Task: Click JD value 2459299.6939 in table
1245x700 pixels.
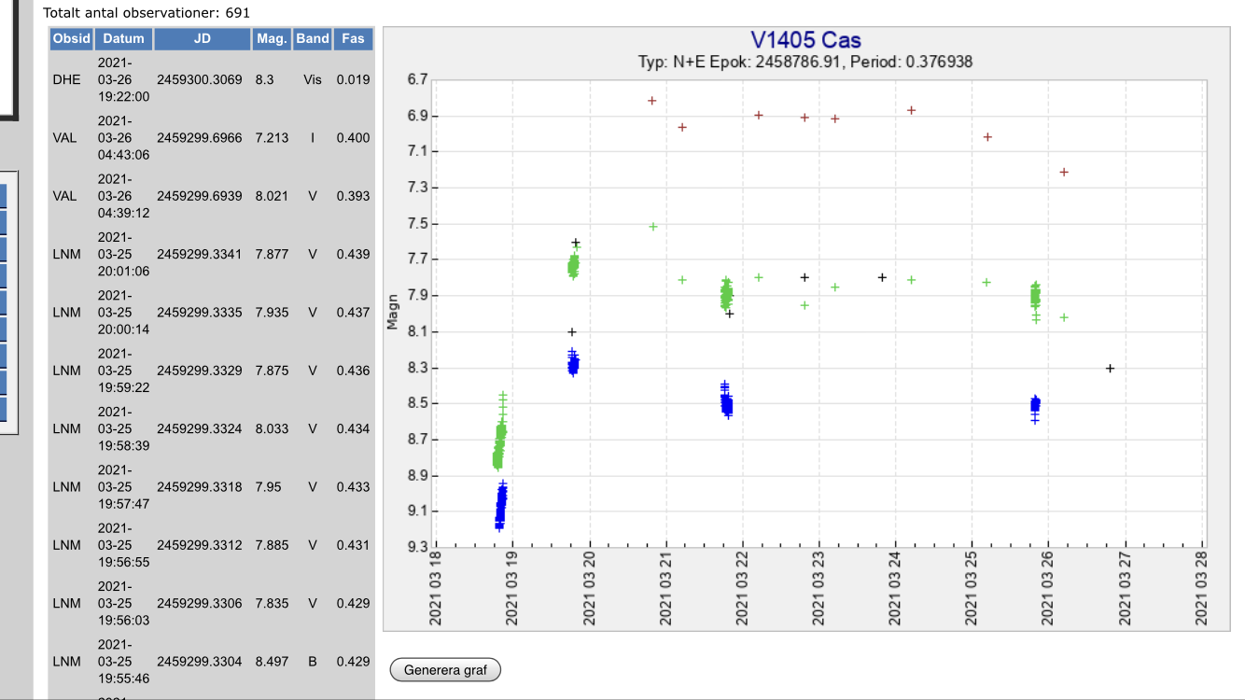Action: click(x=200, y=196)
